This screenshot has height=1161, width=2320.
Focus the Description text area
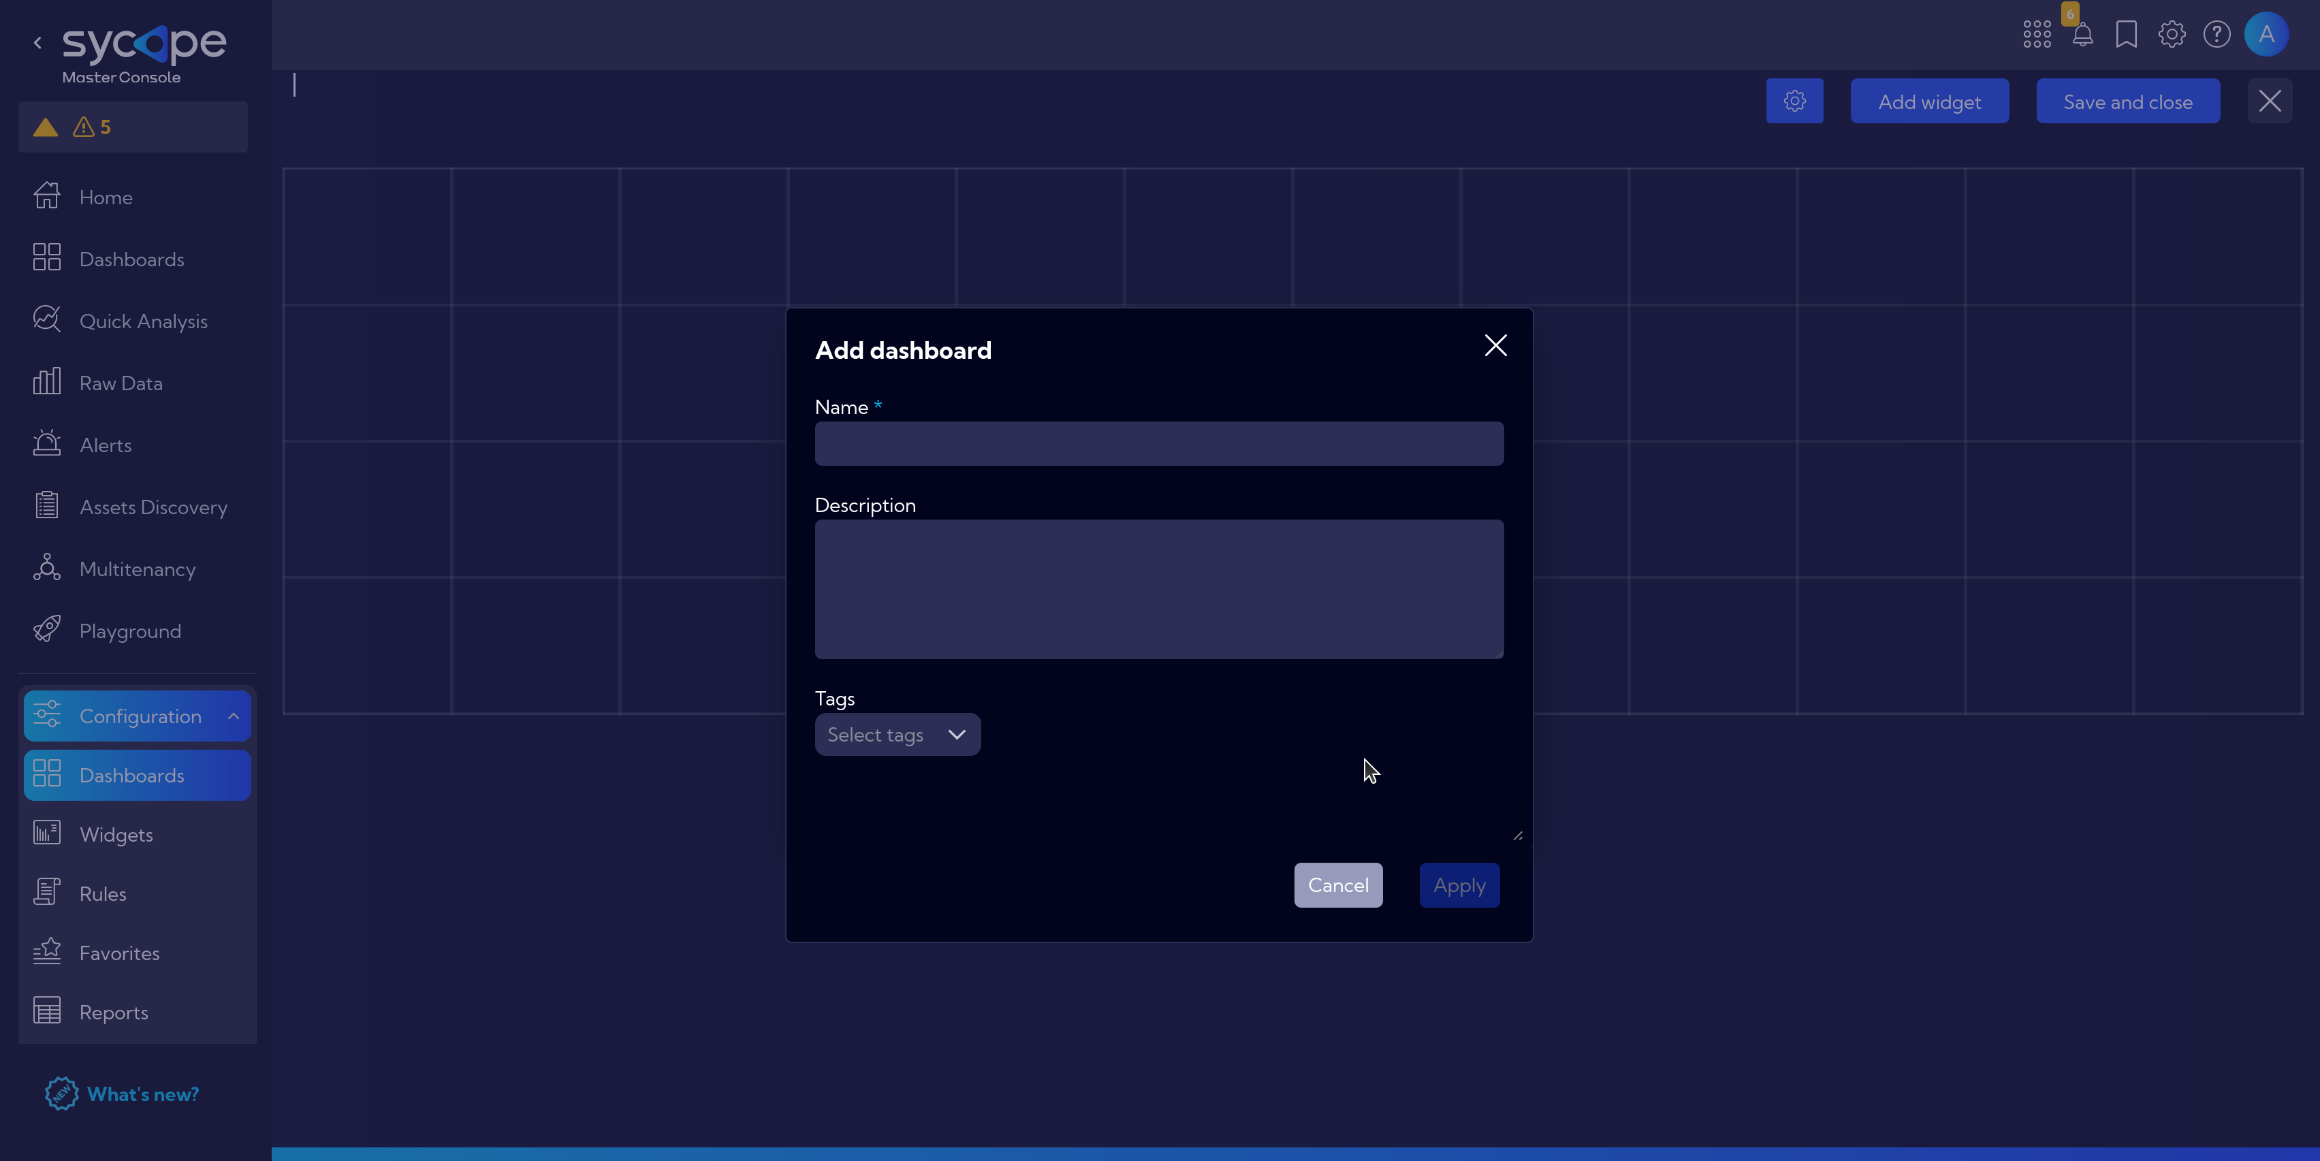(1159, 590)
